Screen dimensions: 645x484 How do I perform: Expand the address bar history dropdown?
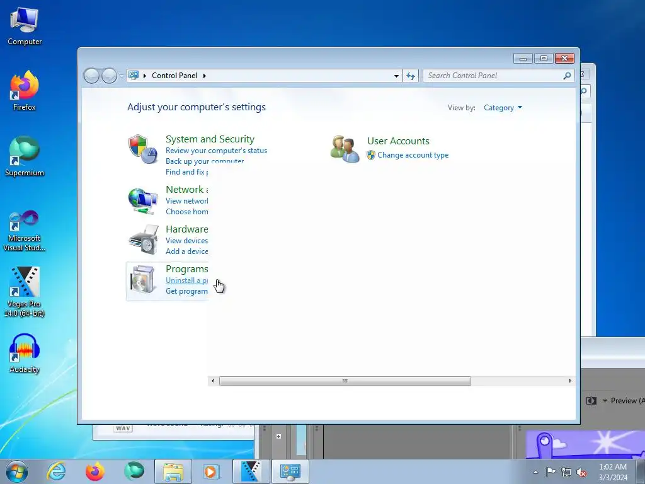pos(396,76)
